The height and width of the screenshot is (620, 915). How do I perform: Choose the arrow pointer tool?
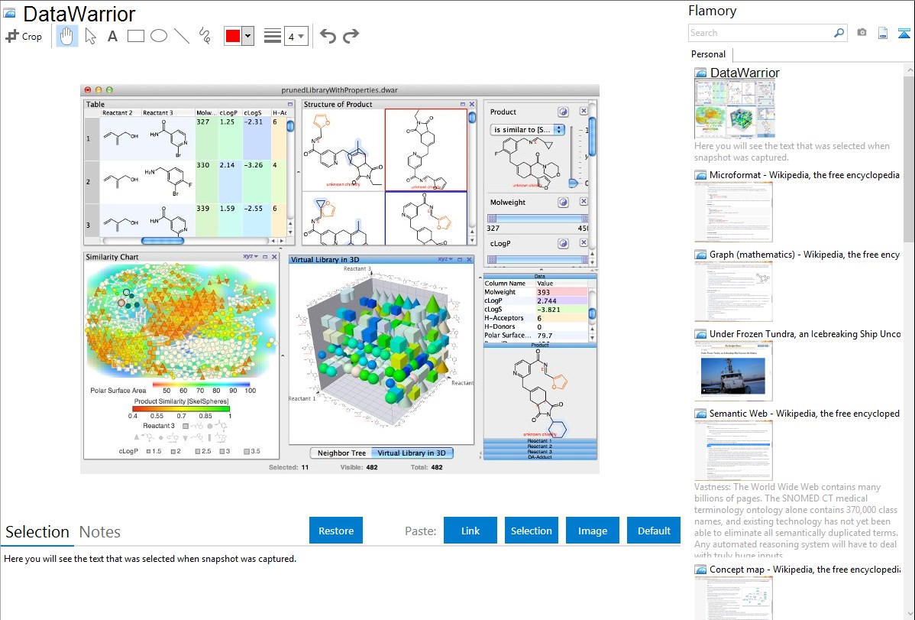90,36
